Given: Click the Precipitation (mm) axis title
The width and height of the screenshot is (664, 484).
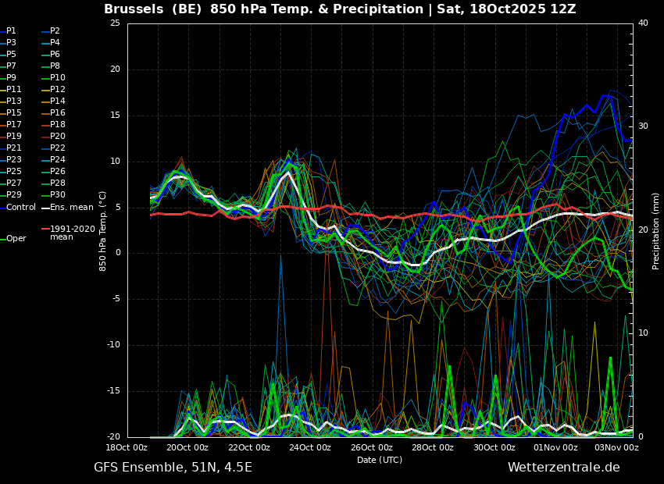Looking at the screenshot, I should (655, 230).
